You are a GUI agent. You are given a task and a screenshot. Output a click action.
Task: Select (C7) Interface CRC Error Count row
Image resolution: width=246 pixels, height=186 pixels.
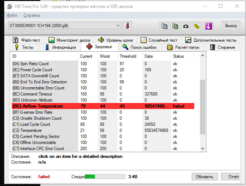tap(103, 149)
